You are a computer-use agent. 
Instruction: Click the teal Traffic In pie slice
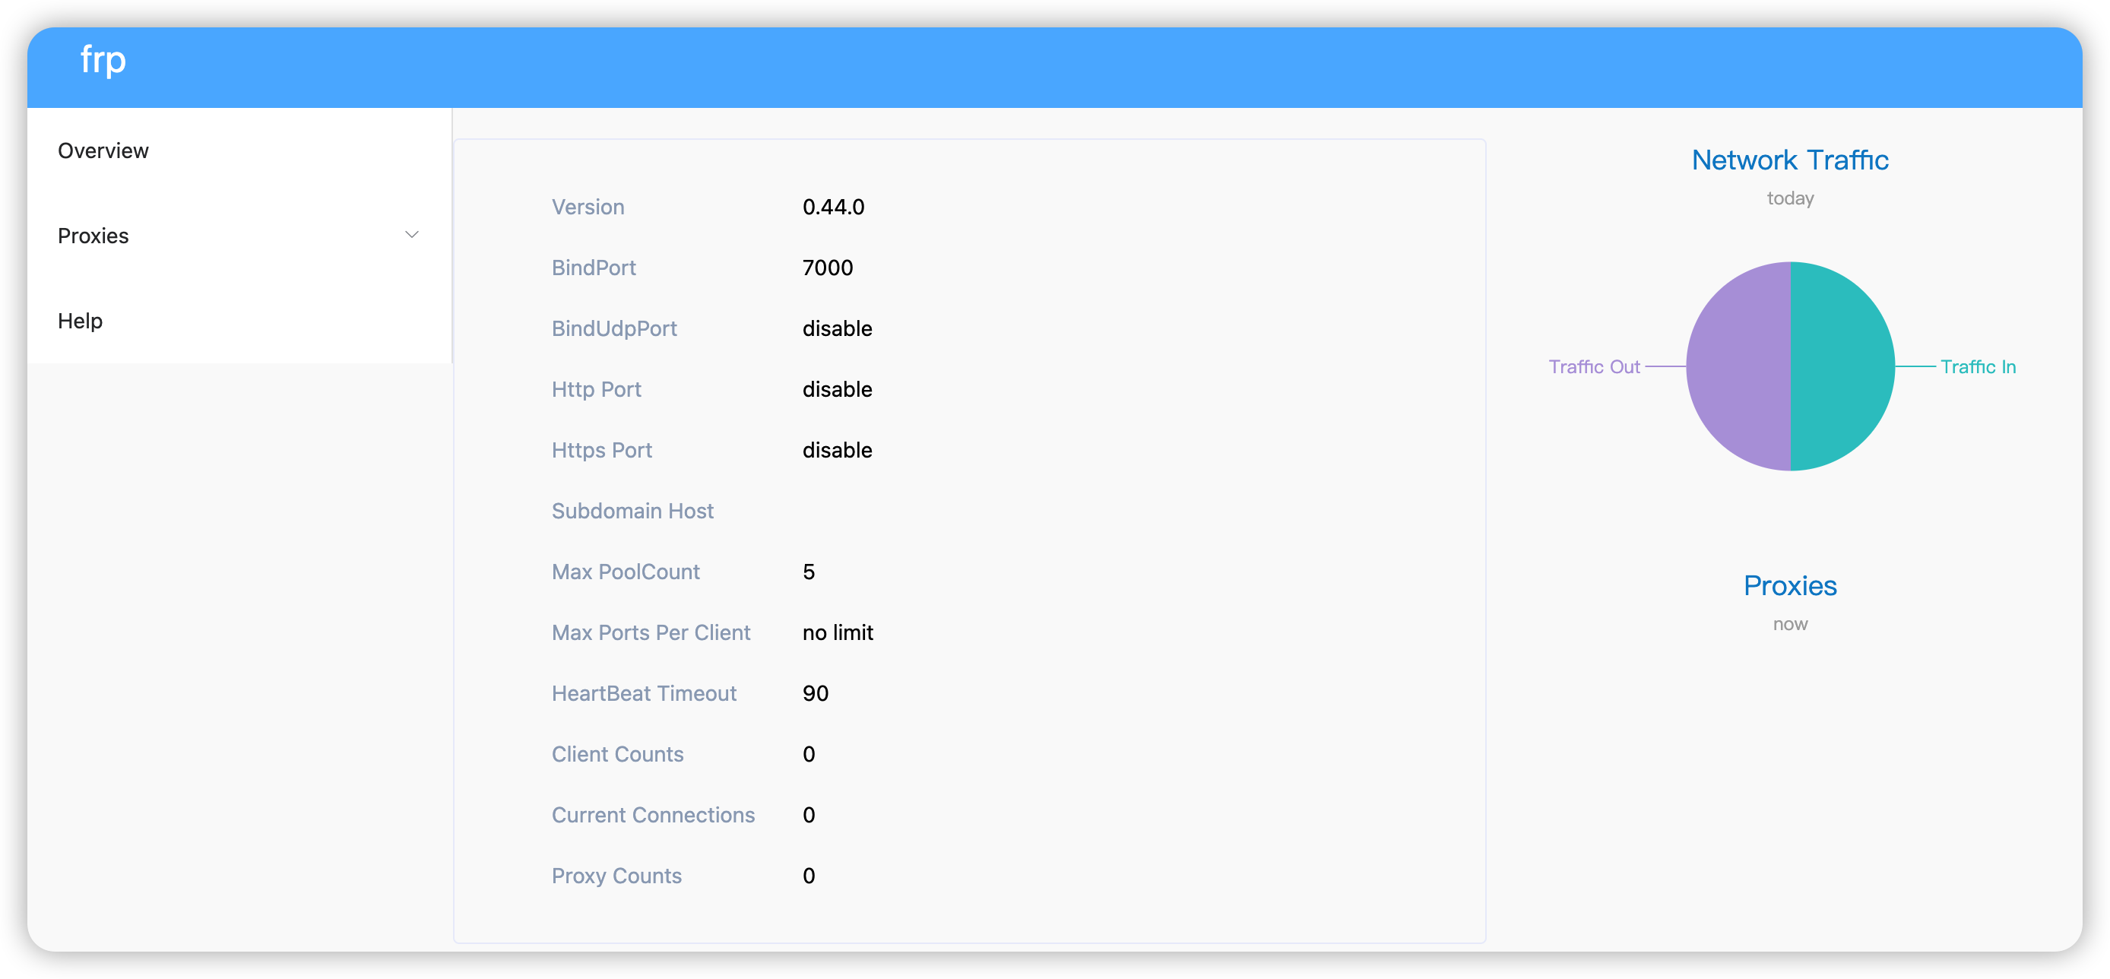[x=1842, y=366]
